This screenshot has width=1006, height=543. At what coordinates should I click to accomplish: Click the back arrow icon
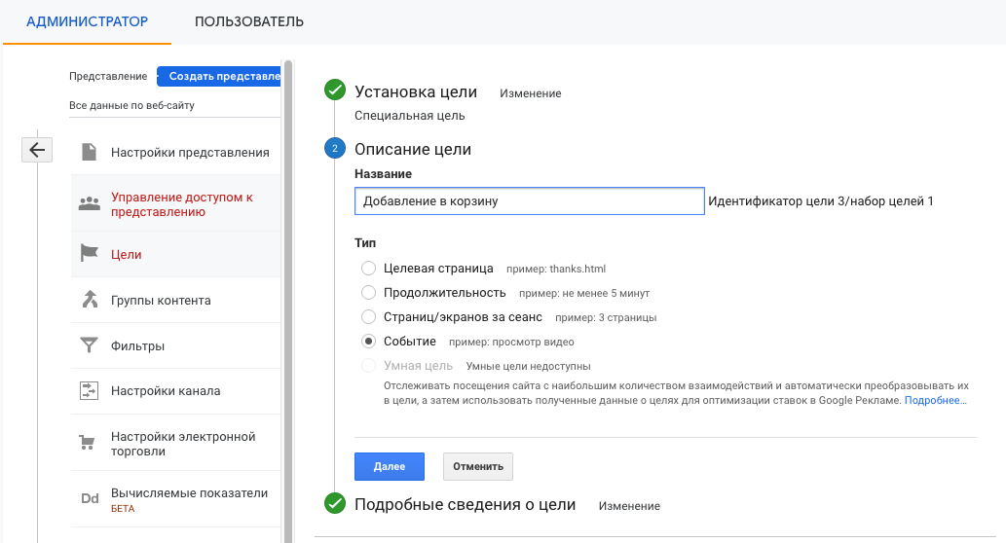(37, 150)
